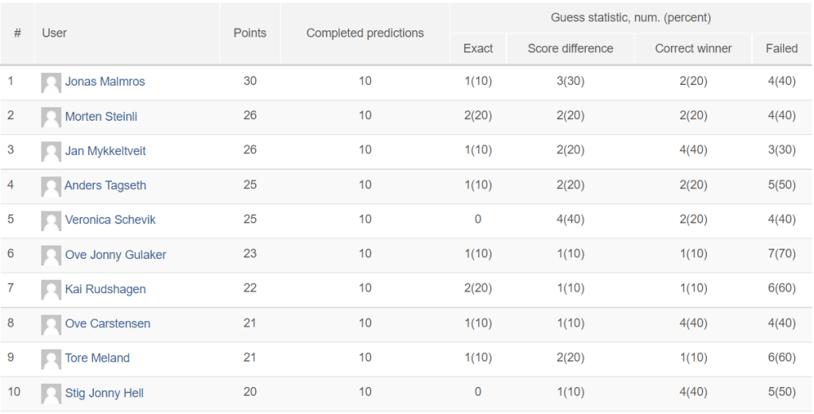
Task: Select the Score difference column header
Action: click(571, 48)
